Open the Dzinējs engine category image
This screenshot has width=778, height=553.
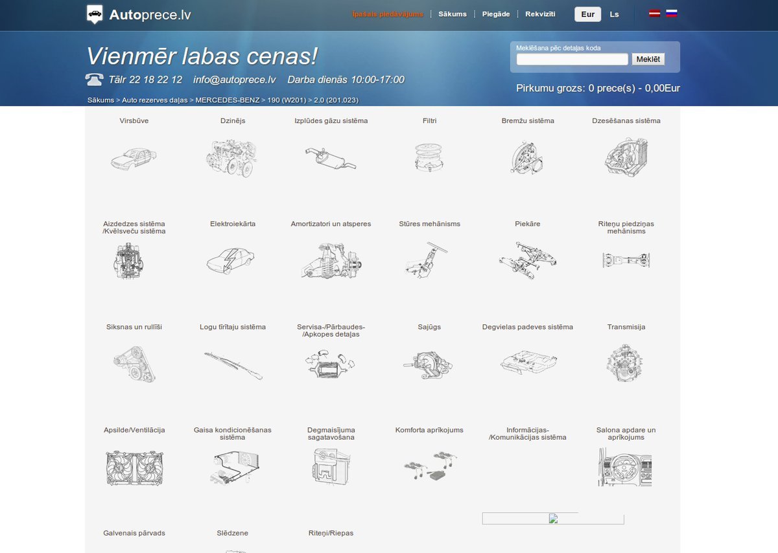point(232,157)
